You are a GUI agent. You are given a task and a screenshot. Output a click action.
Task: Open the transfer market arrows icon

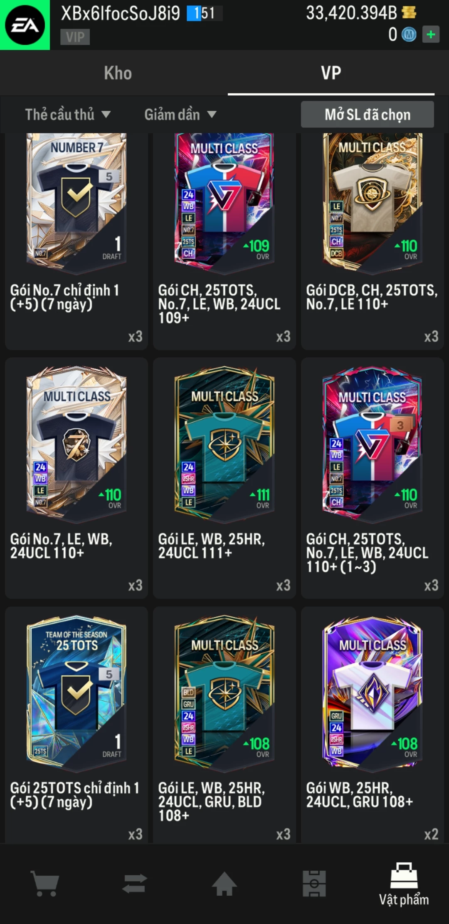coord(135,883)
